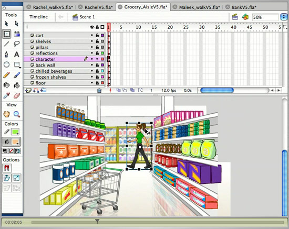Viewport: 289px width, 229px height.
Task: Switch to the Rachel_walkV5.fla tab
Action: (x=53, y=7)
